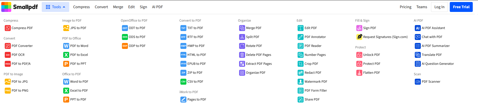Viewport: 478px width, 107px height.
Task: Collapse the Tools dropdown menu
Action: coord(55,7)
